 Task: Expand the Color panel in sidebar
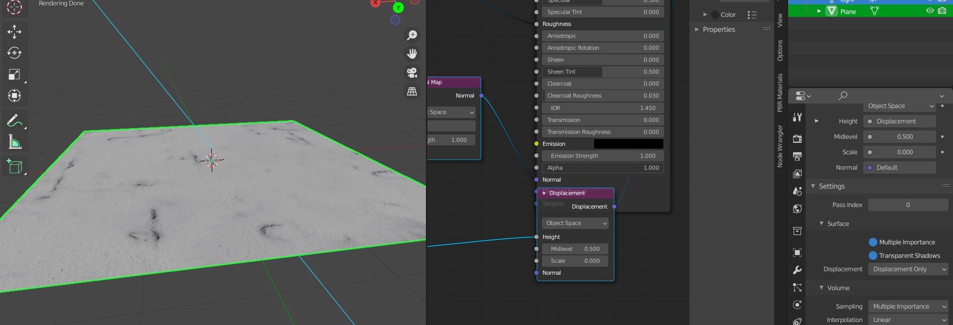705,14
